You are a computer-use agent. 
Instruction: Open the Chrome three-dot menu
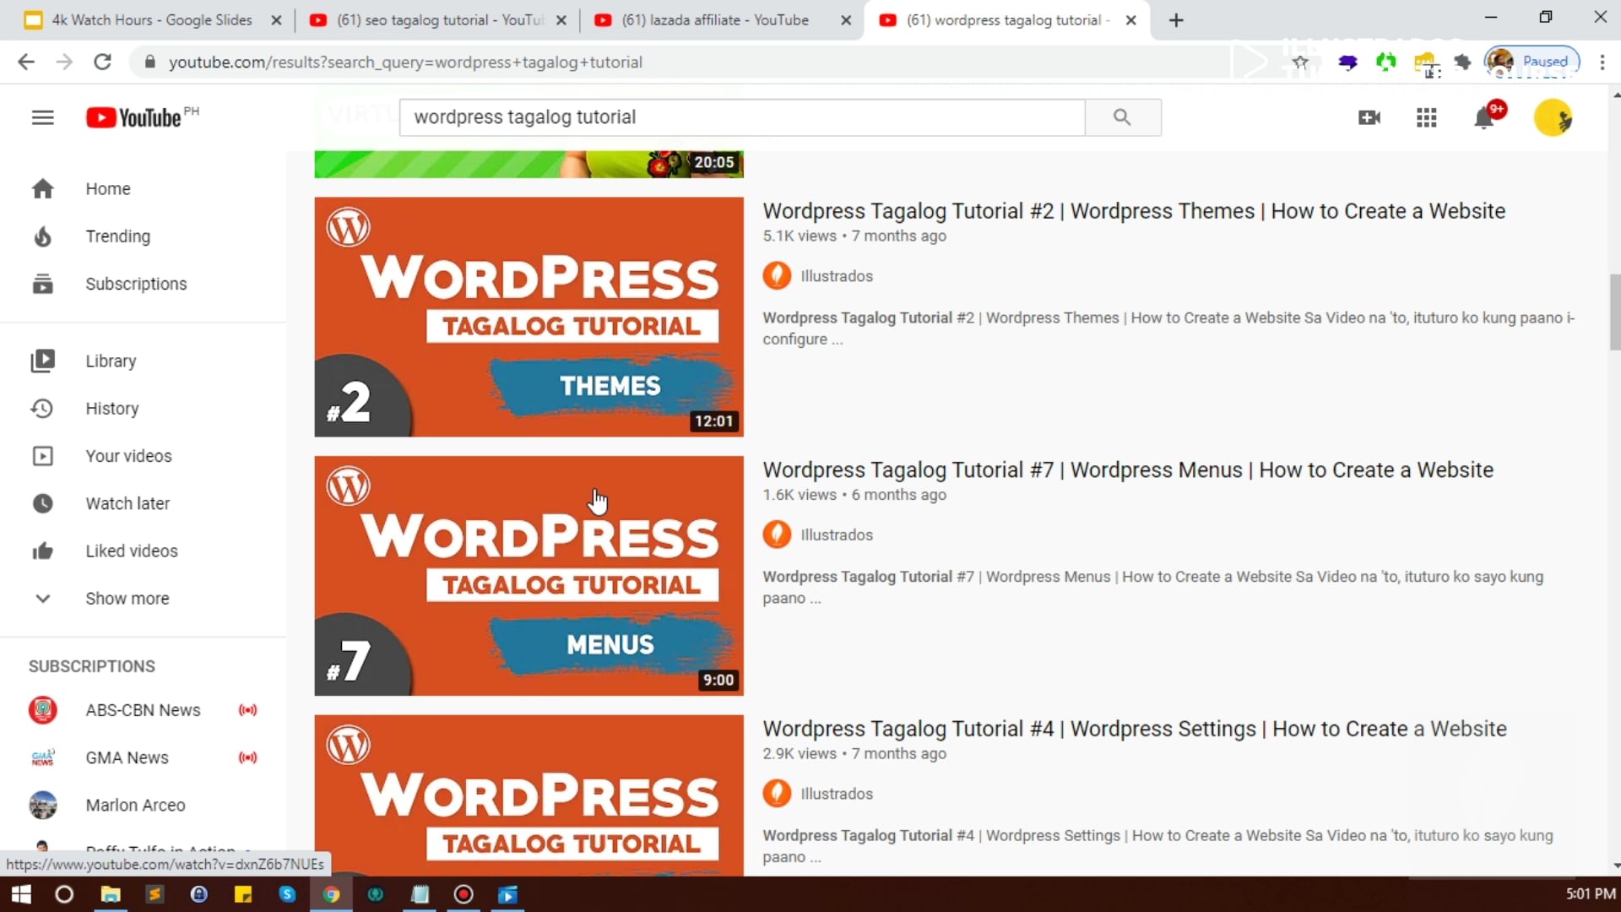point(1602,62)
